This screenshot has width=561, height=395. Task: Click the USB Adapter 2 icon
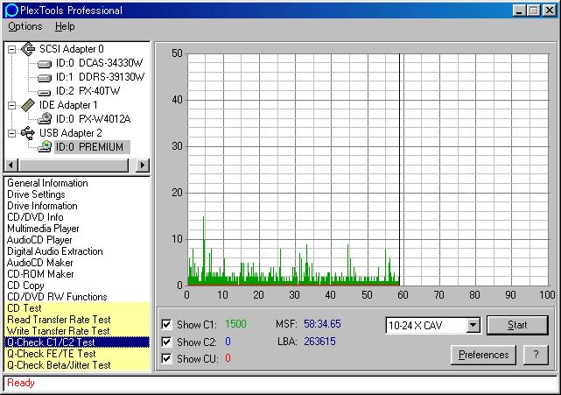[x=28, y=133]
